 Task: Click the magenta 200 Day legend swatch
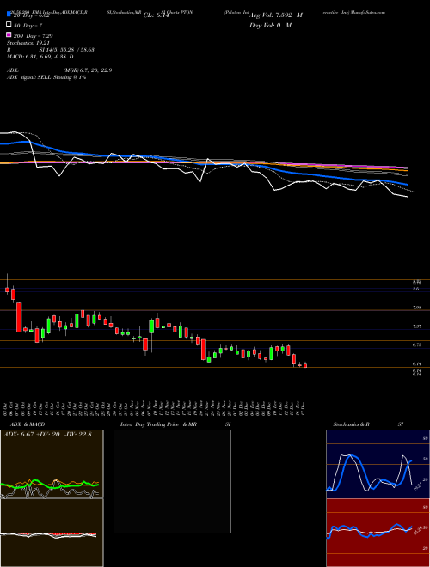coord(9,34)
